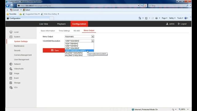Click the System sidebar icon
The image size is (197, 111).
click(x=11, y=37)
